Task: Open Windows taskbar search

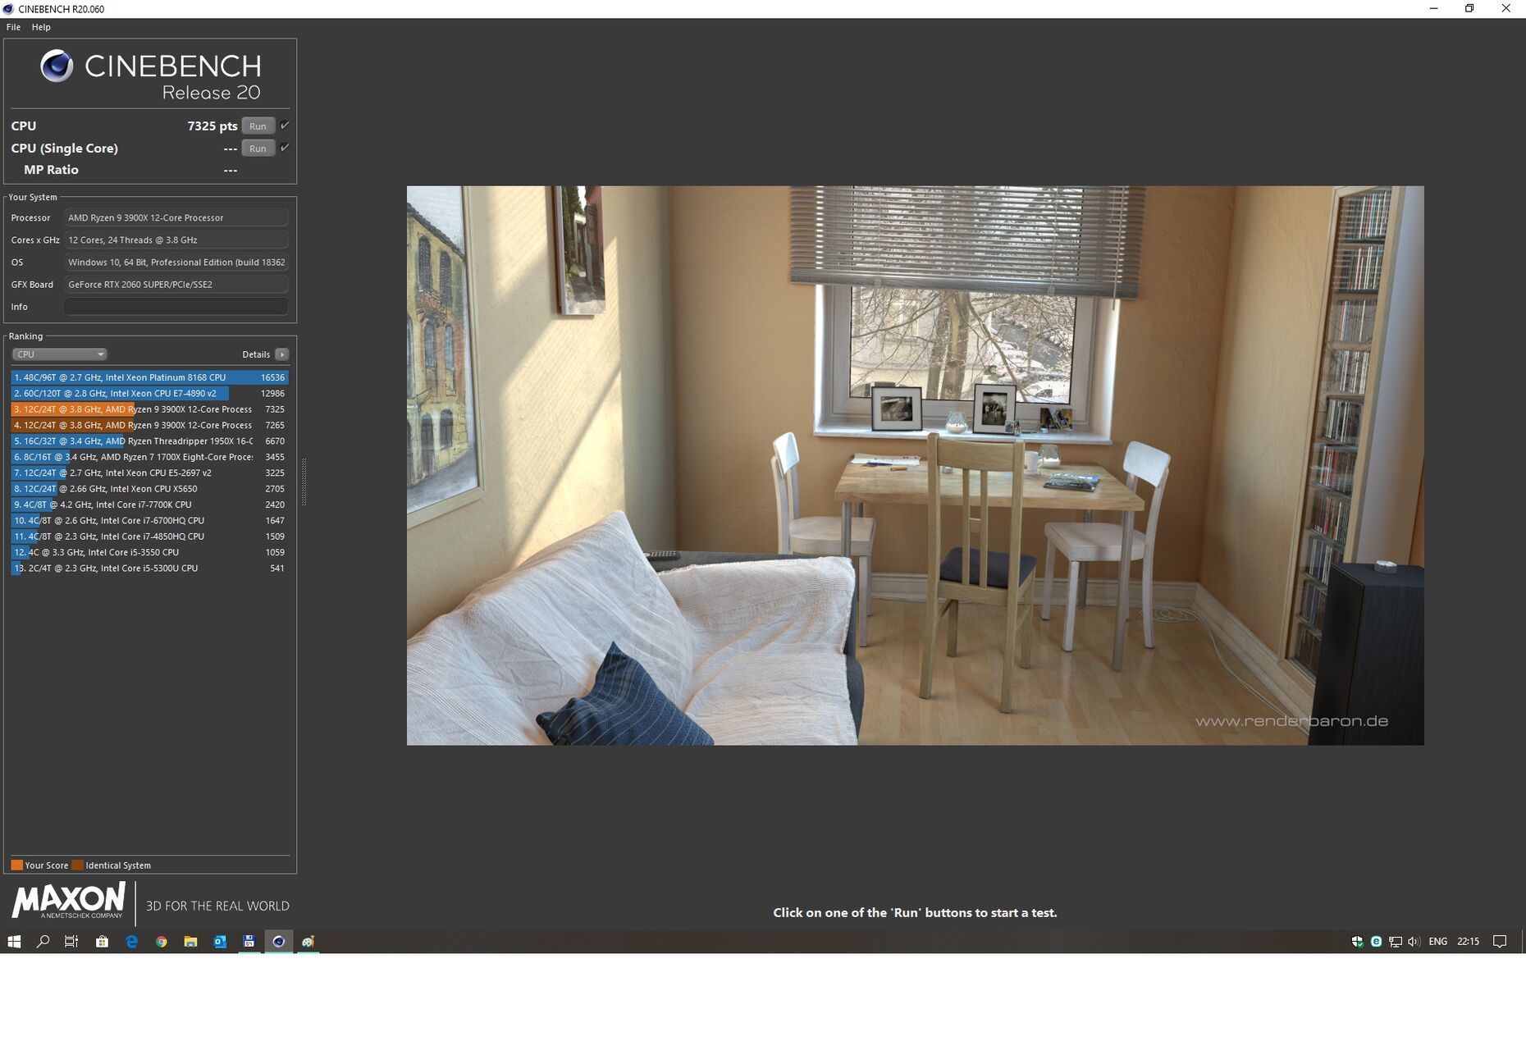Action: click(43, 941)
